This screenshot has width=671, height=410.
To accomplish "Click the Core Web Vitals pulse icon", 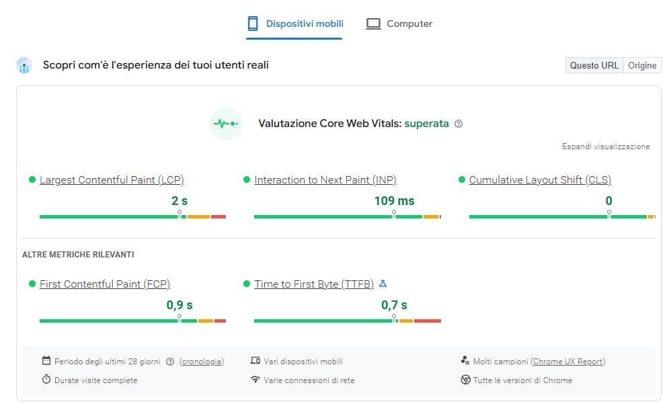I will click(x=225, y=124).
